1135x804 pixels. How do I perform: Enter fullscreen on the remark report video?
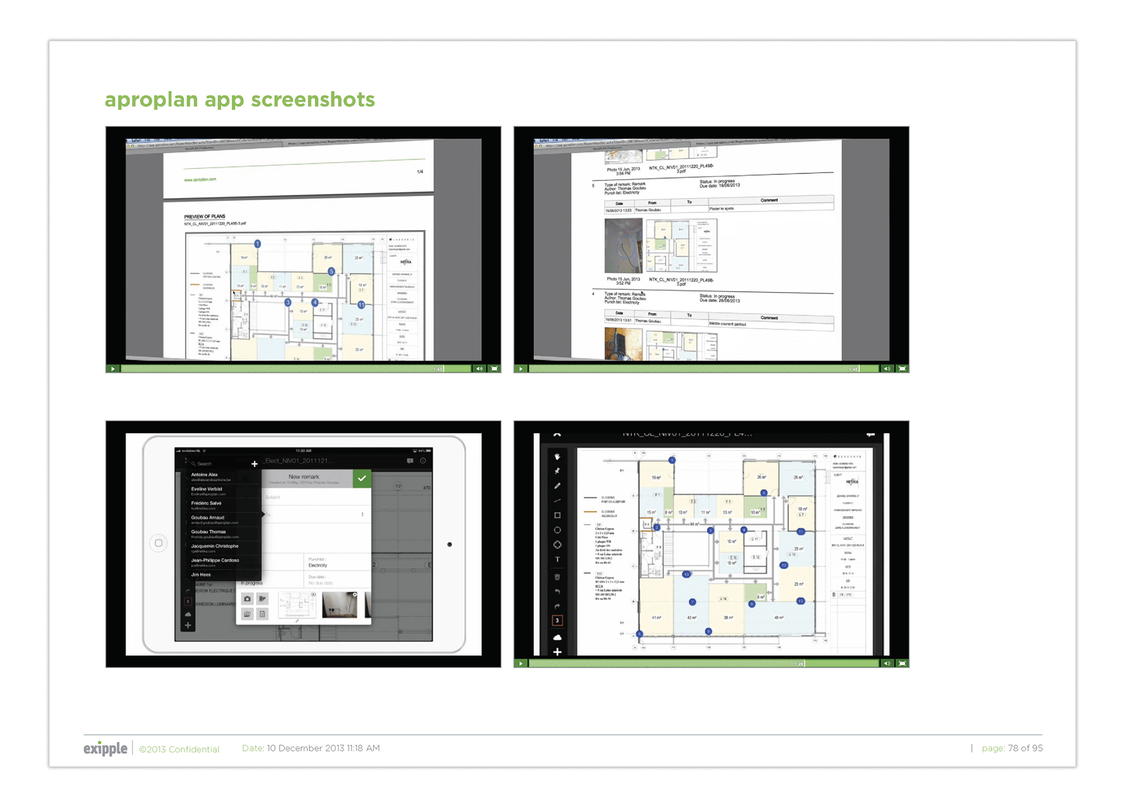tap(902, 369)
